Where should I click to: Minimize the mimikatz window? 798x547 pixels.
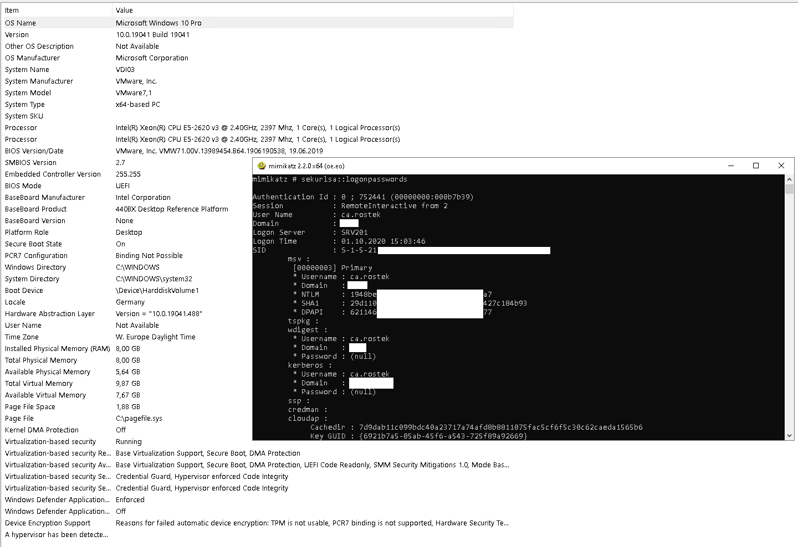(x=730, y=166)
